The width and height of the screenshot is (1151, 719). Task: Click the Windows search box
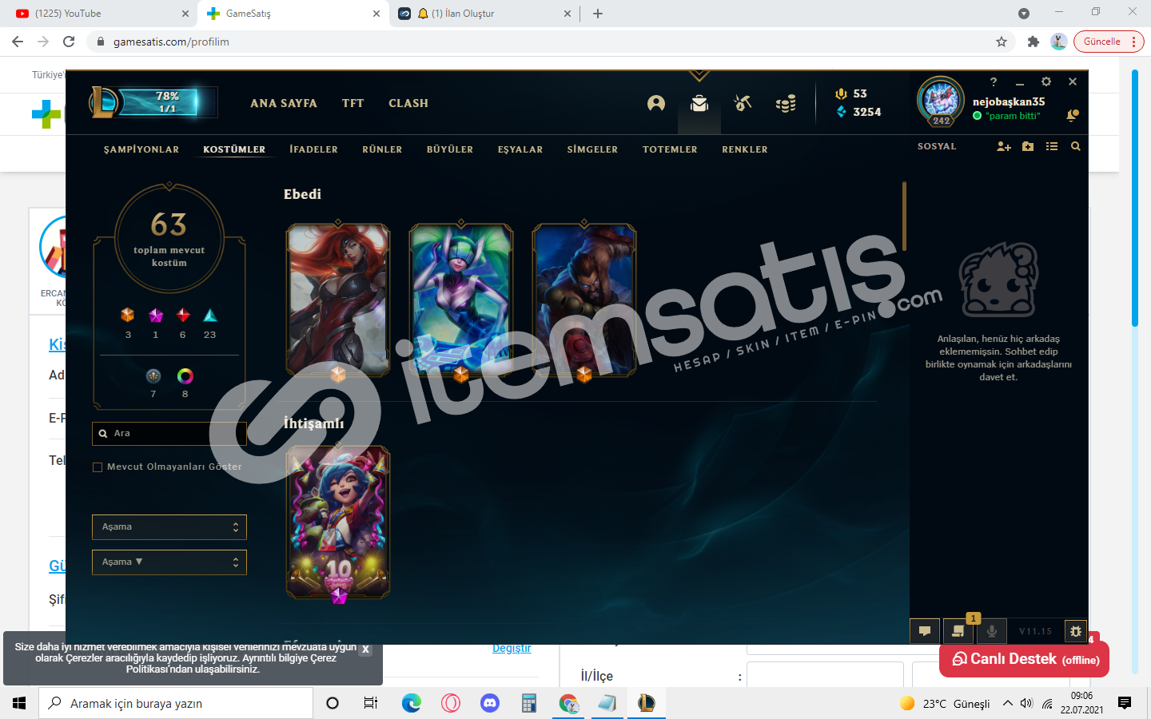point(176,703)
